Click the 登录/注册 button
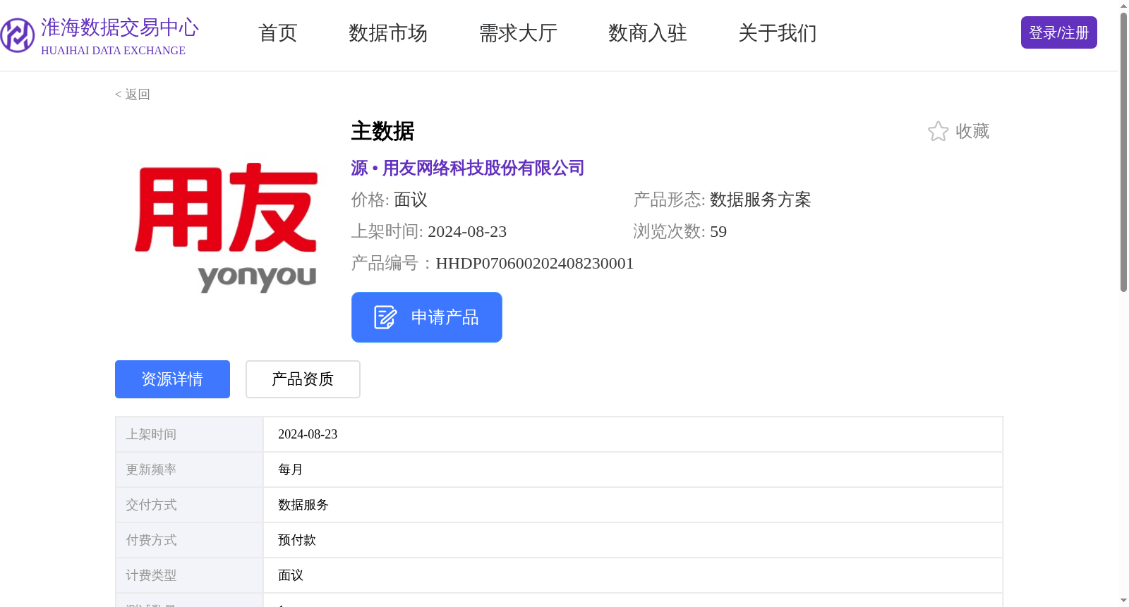Viewport: 1129px width, 607px height. 1058,32
